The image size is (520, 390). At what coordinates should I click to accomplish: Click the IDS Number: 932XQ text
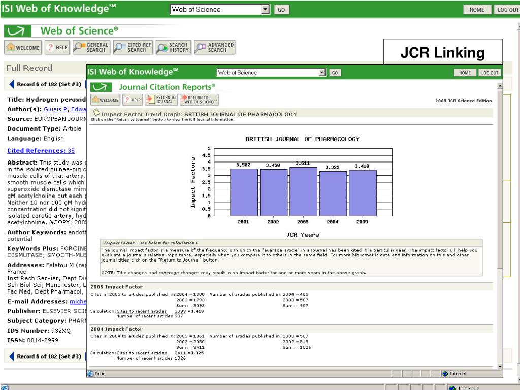click(x=39, y=330)
